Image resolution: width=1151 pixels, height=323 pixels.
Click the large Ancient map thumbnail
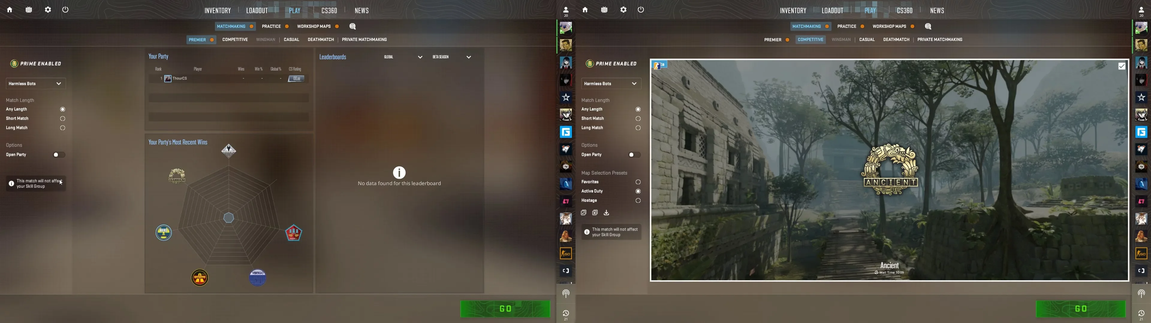click(889, 170)
